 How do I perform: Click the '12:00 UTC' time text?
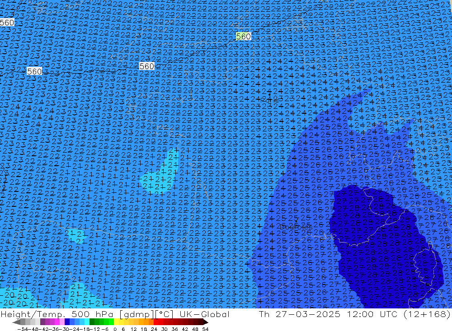click(x=372, y=314)
